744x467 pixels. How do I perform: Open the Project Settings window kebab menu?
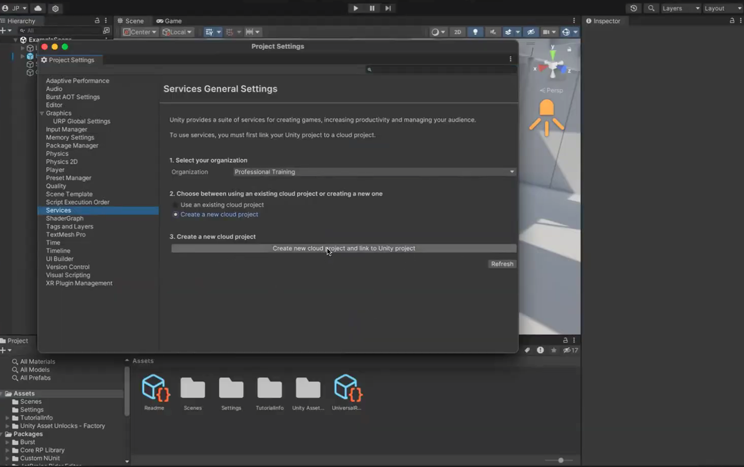coord(511,59)
